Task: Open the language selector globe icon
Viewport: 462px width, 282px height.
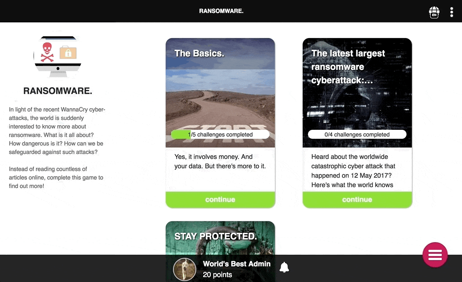Action: (x=434, y=13)
